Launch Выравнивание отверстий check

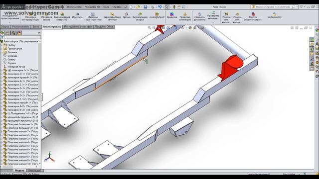tap(62, 17)
